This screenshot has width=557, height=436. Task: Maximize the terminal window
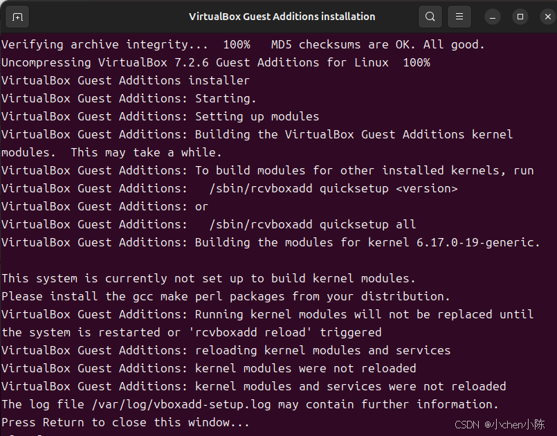point(520,17)
